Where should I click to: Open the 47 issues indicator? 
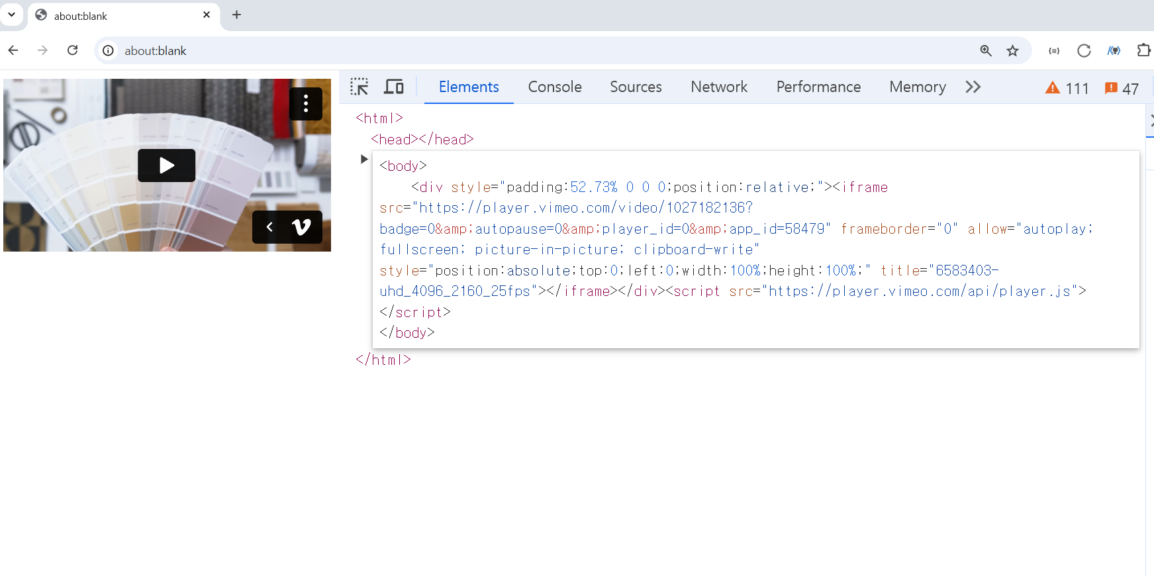1122,88
